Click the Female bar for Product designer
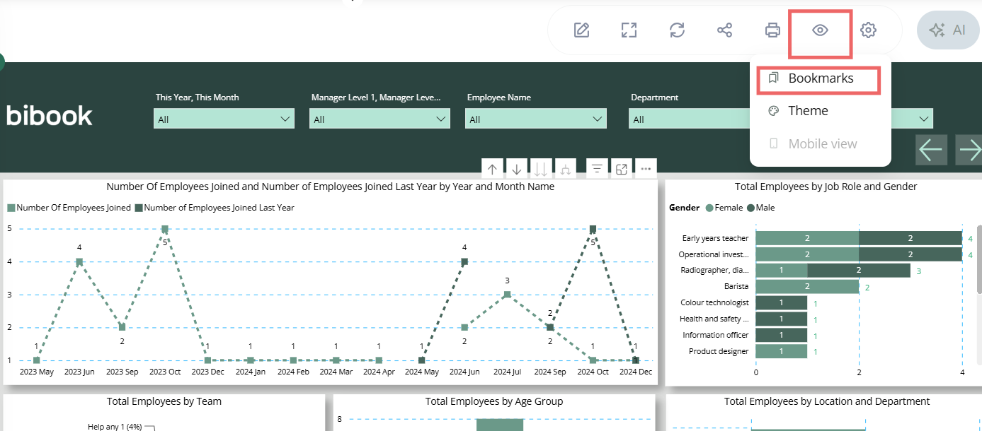 click(782, 351)
